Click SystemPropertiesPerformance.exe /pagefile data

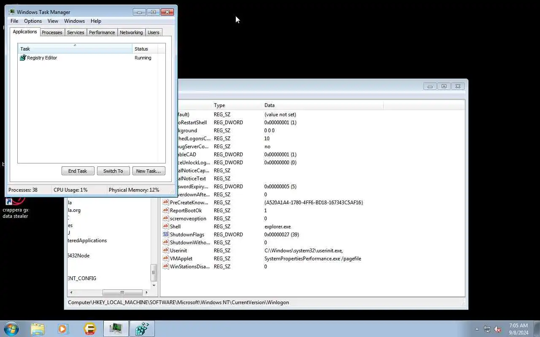(x=313, y=259)
